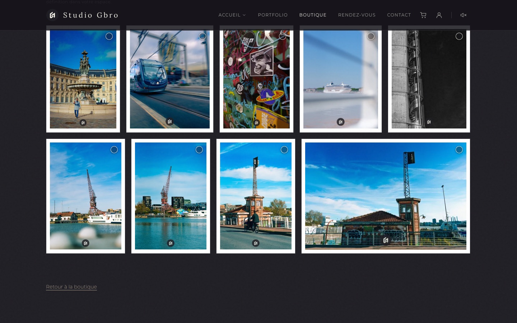Toggle the muted sound speaker icon
The width and height of the screenshot is (517, 323).
pyautogui.click(x=464, y=15)
